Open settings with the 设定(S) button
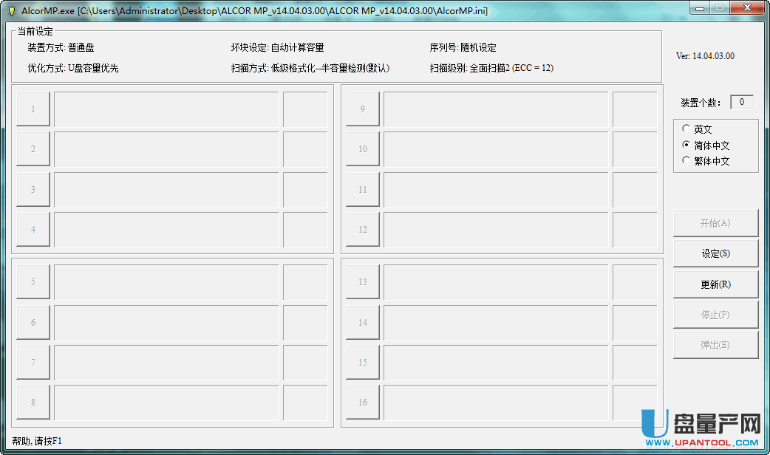The height and width of the screenshot is (455, 770). (715, 253)
